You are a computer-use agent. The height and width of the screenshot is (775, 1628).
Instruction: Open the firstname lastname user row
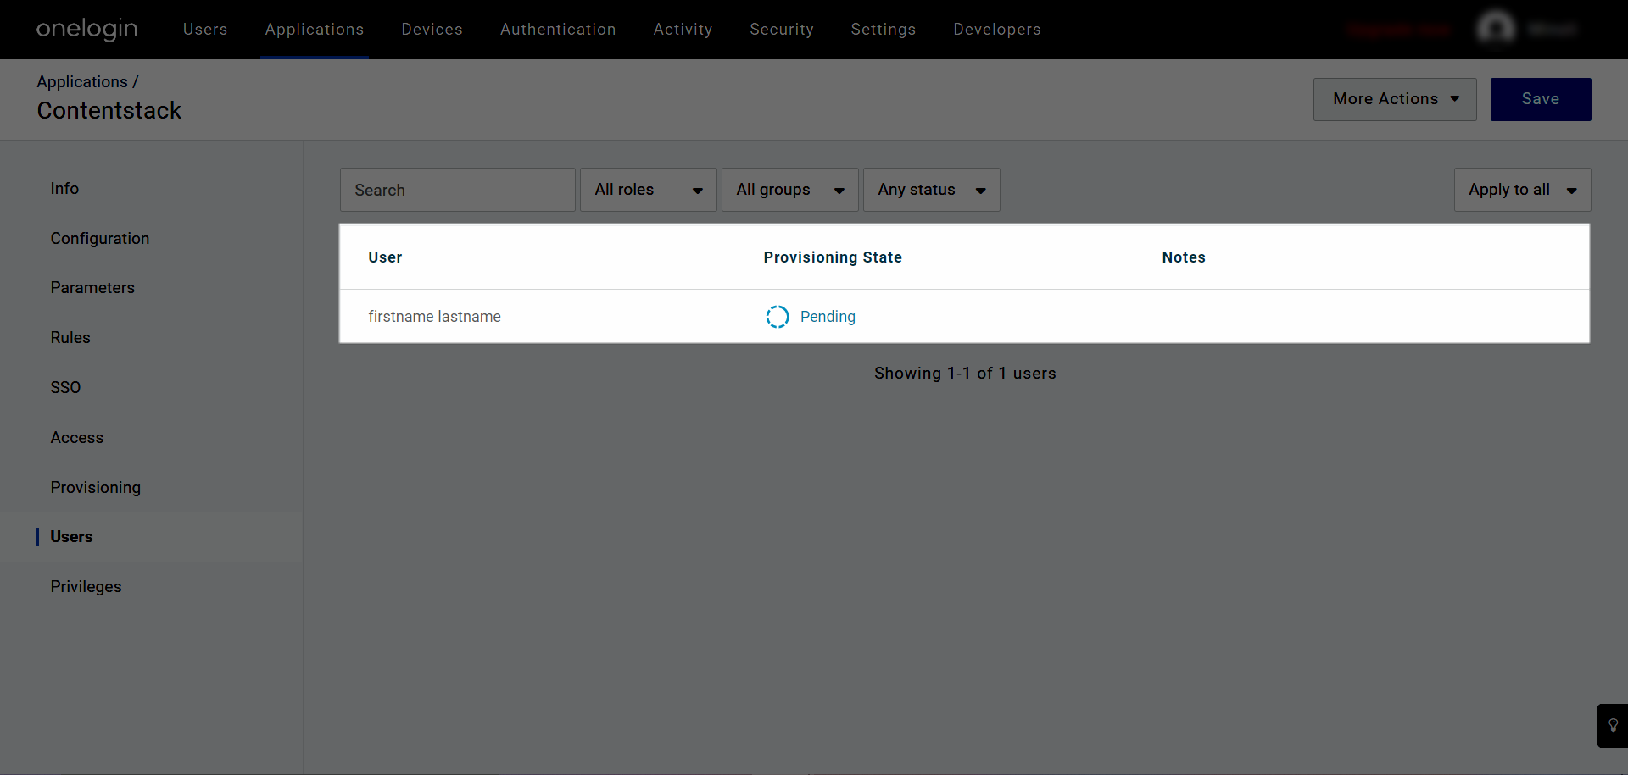click(964, 317)
